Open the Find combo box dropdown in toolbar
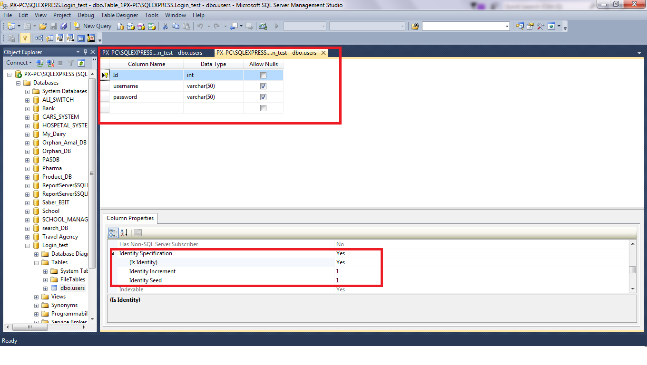Screen dimensions: 647x365 (x=507, y=26)
